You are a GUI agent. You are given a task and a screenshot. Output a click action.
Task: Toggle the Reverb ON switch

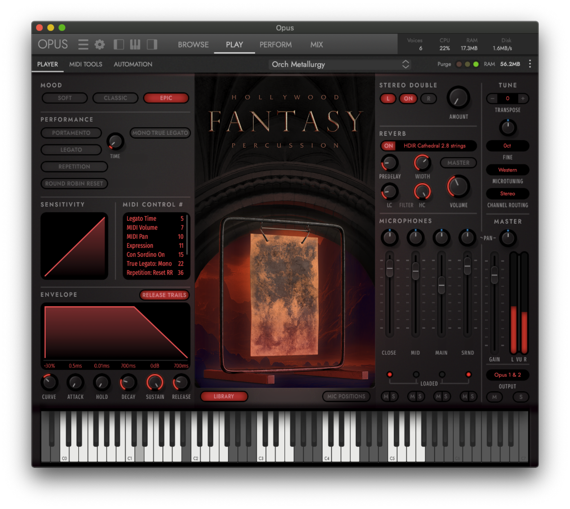[389, 146]
